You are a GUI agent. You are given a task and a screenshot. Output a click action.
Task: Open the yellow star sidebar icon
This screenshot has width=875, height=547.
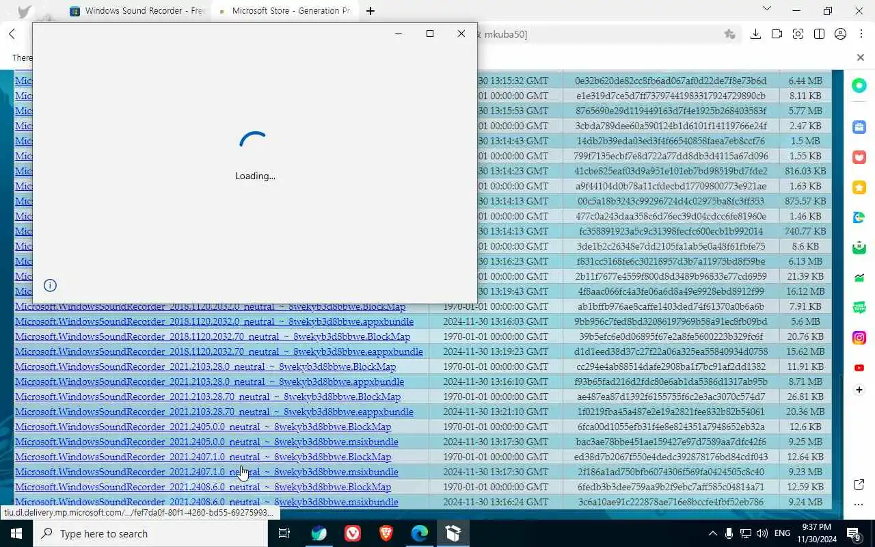pos(859,187)
